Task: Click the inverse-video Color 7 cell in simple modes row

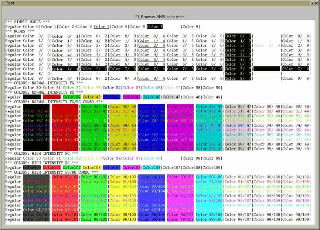Action: tap(154, 27)
